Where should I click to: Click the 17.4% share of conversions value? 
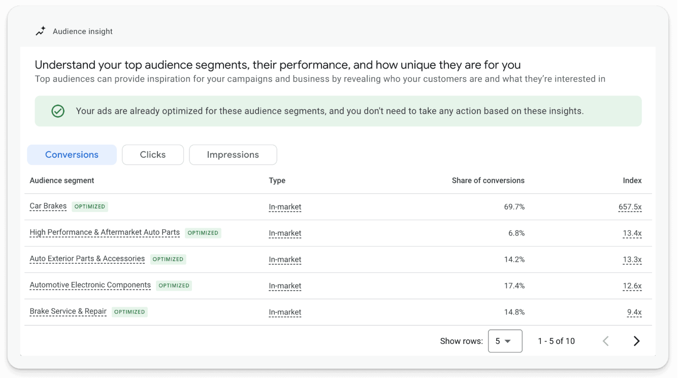click(514, 286)
